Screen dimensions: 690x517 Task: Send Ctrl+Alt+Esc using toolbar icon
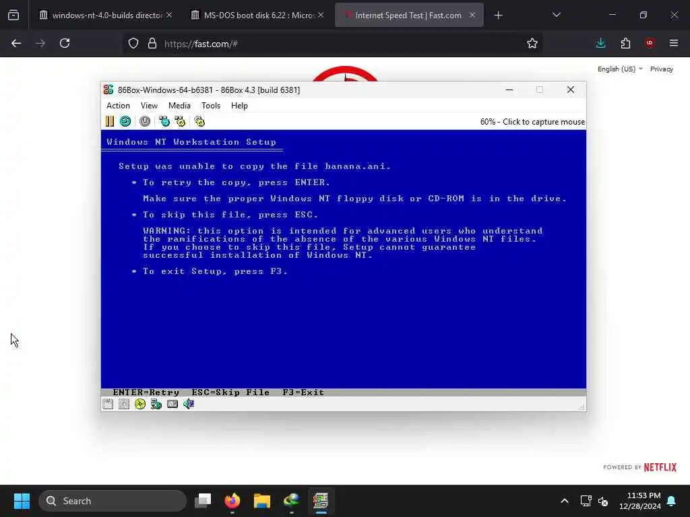point(180,121)
